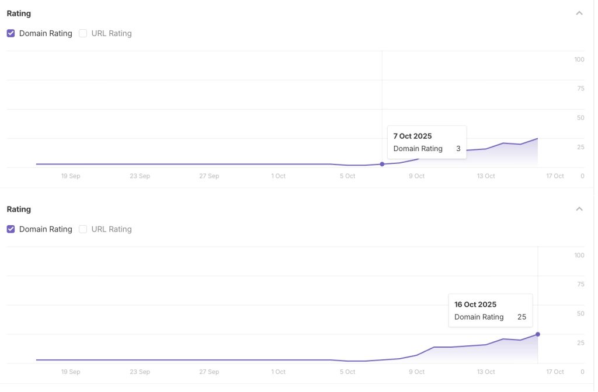Screen dimensions: 598x392
Task: Click the URL Rating label in upper panel
Action: (112, 33)
